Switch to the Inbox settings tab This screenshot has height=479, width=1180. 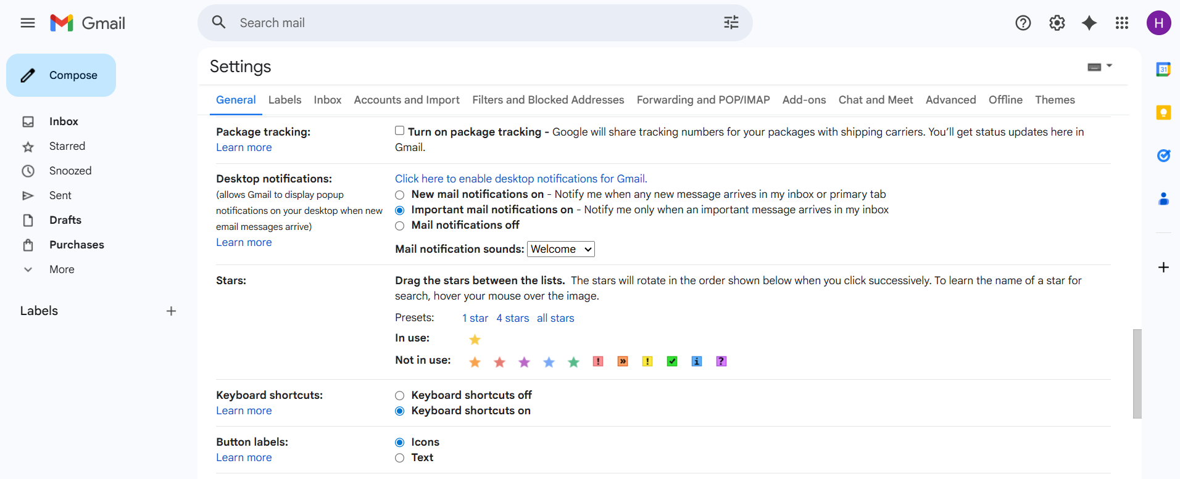pyautogui.click(x=328, y=100)
